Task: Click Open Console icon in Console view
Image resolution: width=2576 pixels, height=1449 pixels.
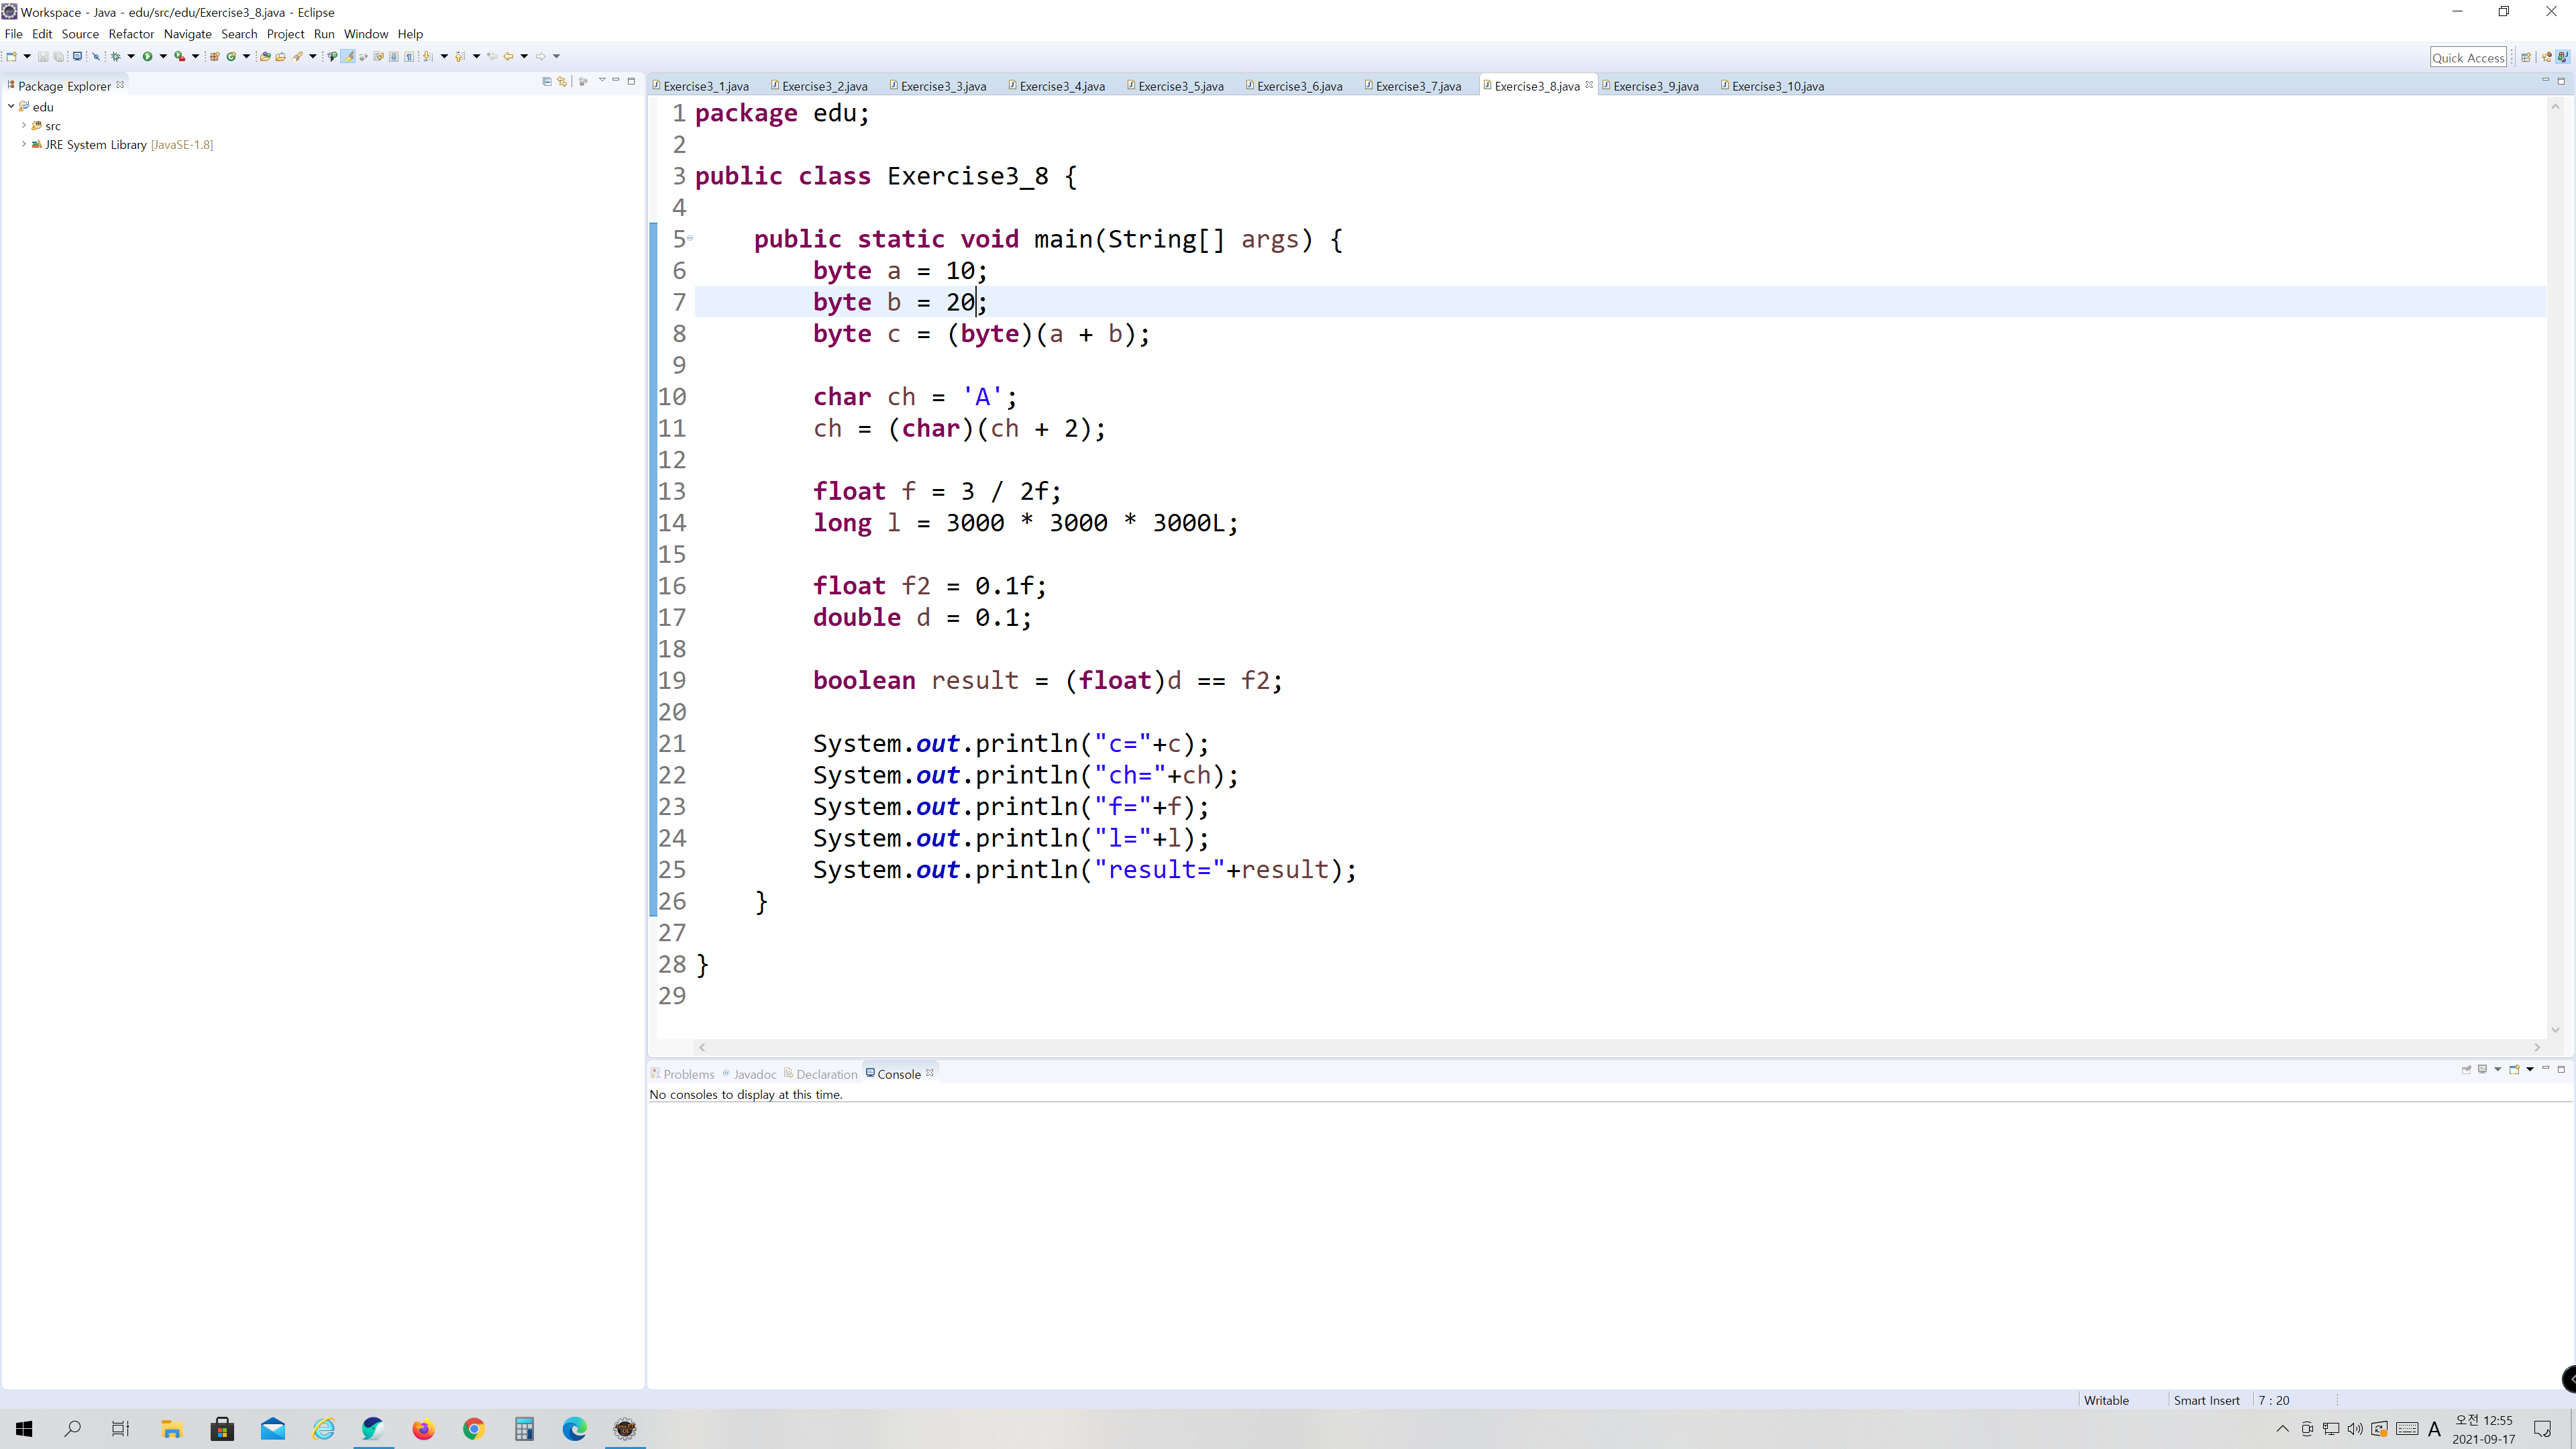Action: click(x=2514, y=1069)
